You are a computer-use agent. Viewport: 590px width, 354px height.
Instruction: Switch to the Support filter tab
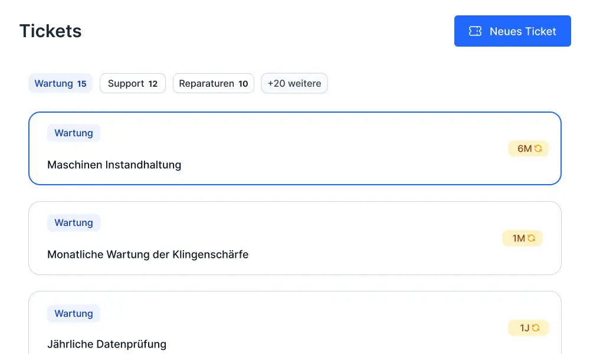click(x=132, y=84)
